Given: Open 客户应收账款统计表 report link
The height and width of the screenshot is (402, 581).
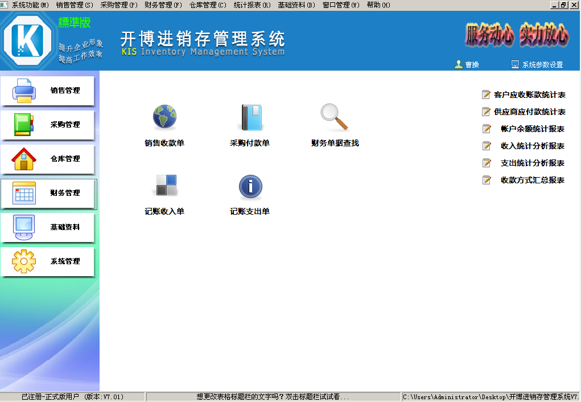Looking at the screenshot, I should tap(529, 95).
